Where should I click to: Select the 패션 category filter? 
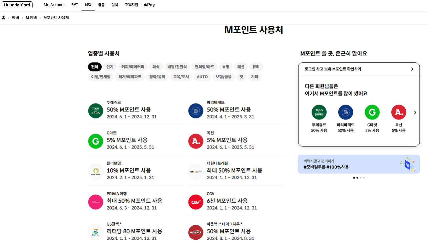(241, 67)
